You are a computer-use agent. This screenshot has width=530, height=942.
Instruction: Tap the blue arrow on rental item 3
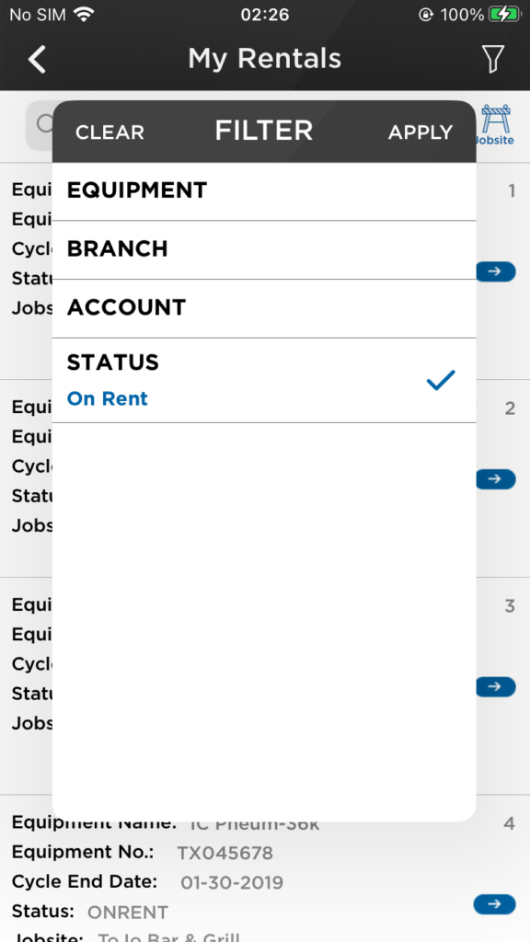495,686
